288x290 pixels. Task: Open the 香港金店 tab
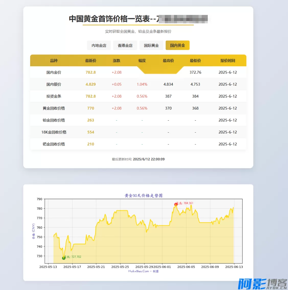[x=125, y=45]
